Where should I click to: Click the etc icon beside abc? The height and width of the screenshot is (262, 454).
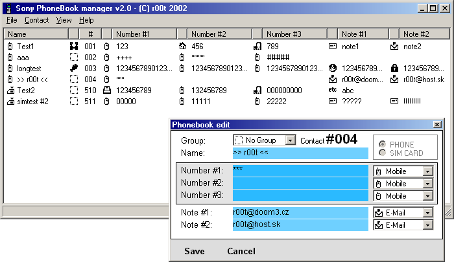coord(333,90)
